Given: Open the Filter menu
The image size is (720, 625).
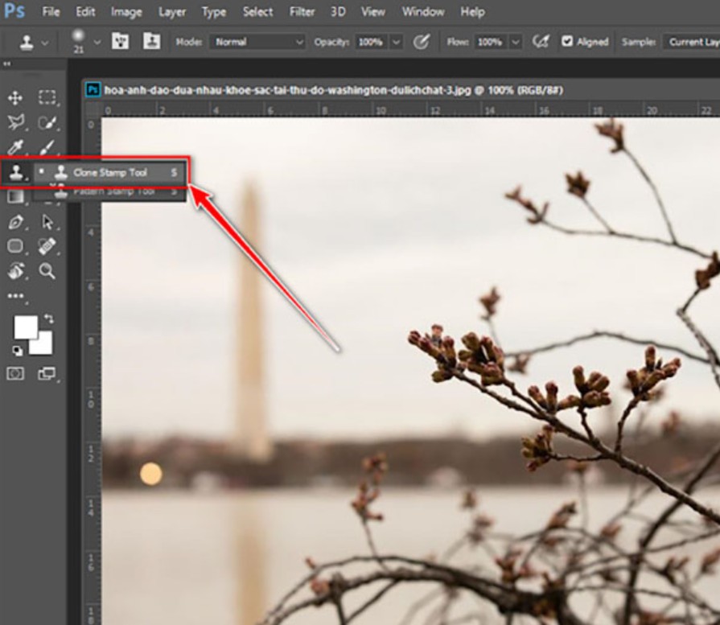Looking at the screenshot, I should 302,12.
